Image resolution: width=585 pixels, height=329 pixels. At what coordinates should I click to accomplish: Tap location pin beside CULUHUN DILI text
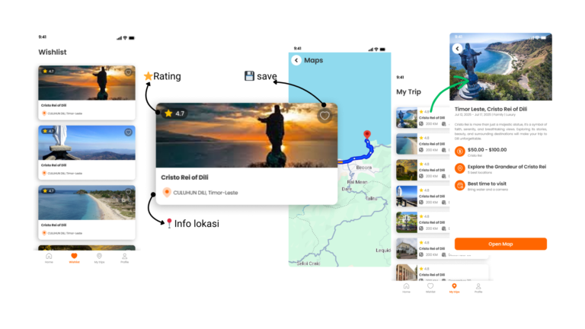(167, 192)
